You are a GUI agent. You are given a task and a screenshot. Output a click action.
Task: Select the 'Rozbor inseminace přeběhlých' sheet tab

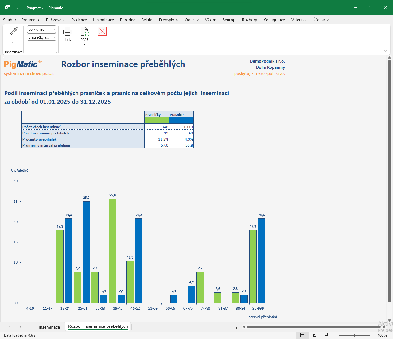coord(98,326)
